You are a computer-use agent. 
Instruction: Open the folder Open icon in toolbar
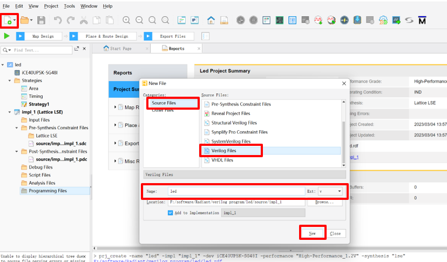pos(24,21)
